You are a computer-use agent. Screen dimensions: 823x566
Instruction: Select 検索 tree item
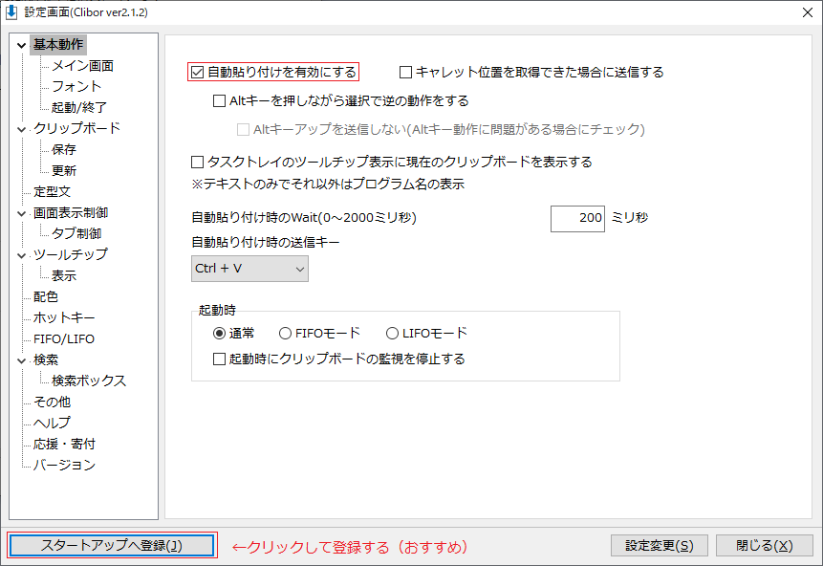[46, 359]
